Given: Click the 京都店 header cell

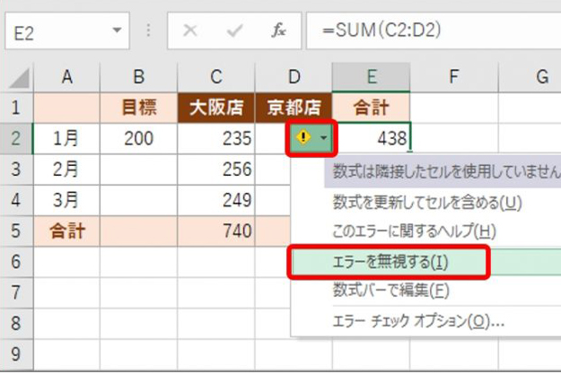Looking at the screenshot, I should [294, 108].
